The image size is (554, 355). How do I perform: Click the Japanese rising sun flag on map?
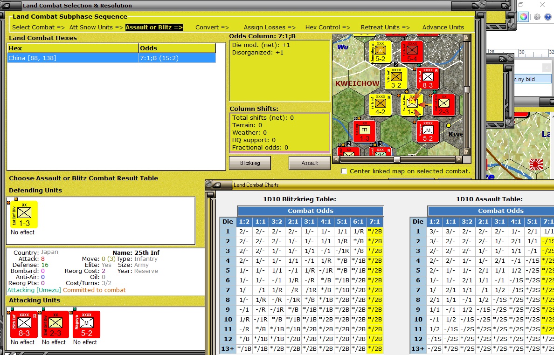point(536,164)
